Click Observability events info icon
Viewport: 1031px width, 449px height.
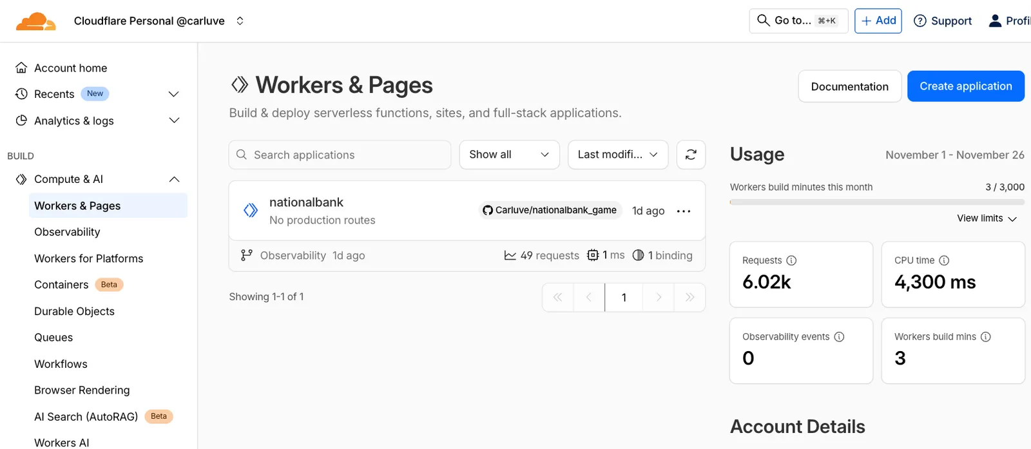point(839,337)
